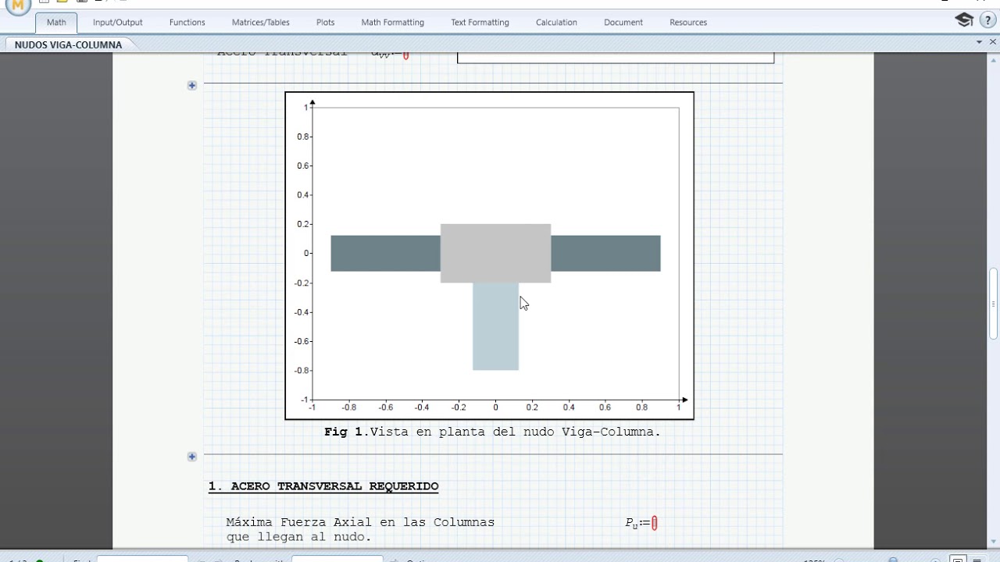Open the worksheet tab list dropdown arrow

pos(980,42)
